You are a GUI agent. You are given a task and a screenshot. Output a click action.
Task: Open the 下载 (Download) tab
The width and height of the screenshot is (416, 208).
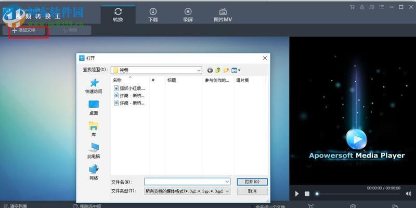point(153,15)
